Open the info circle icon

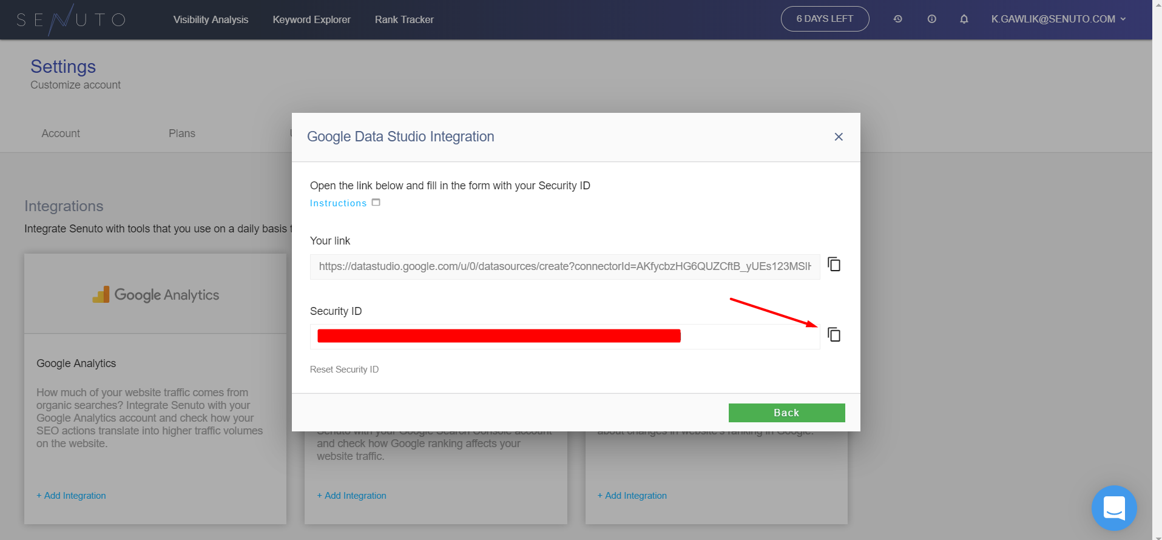pyautogui.click(x=932, y=19)
